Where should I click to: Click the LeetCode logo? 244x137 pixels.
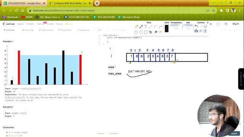pyautogui.click(x=9, y=24)
